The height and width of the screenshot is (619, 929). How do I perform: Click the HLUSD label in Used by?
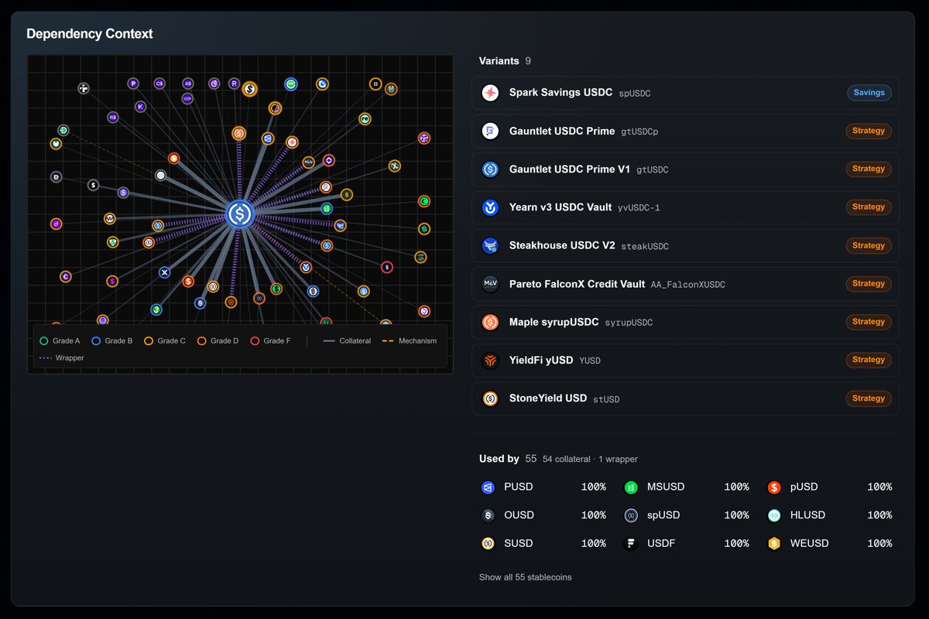(808, 515)
